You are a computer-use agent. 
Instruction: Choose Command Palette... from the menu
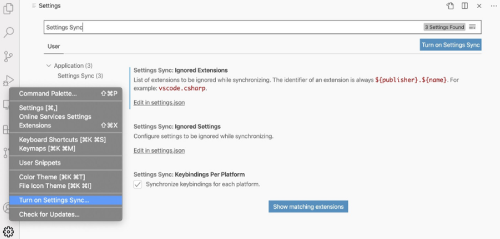click(x=66, y=94)
